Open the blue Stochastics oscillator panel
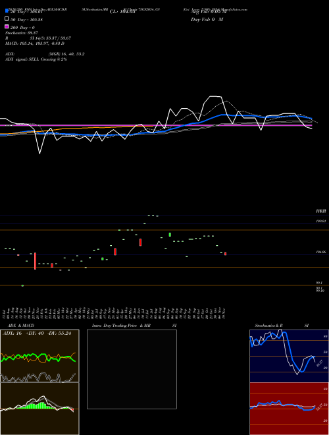 (x=289, y=356)
